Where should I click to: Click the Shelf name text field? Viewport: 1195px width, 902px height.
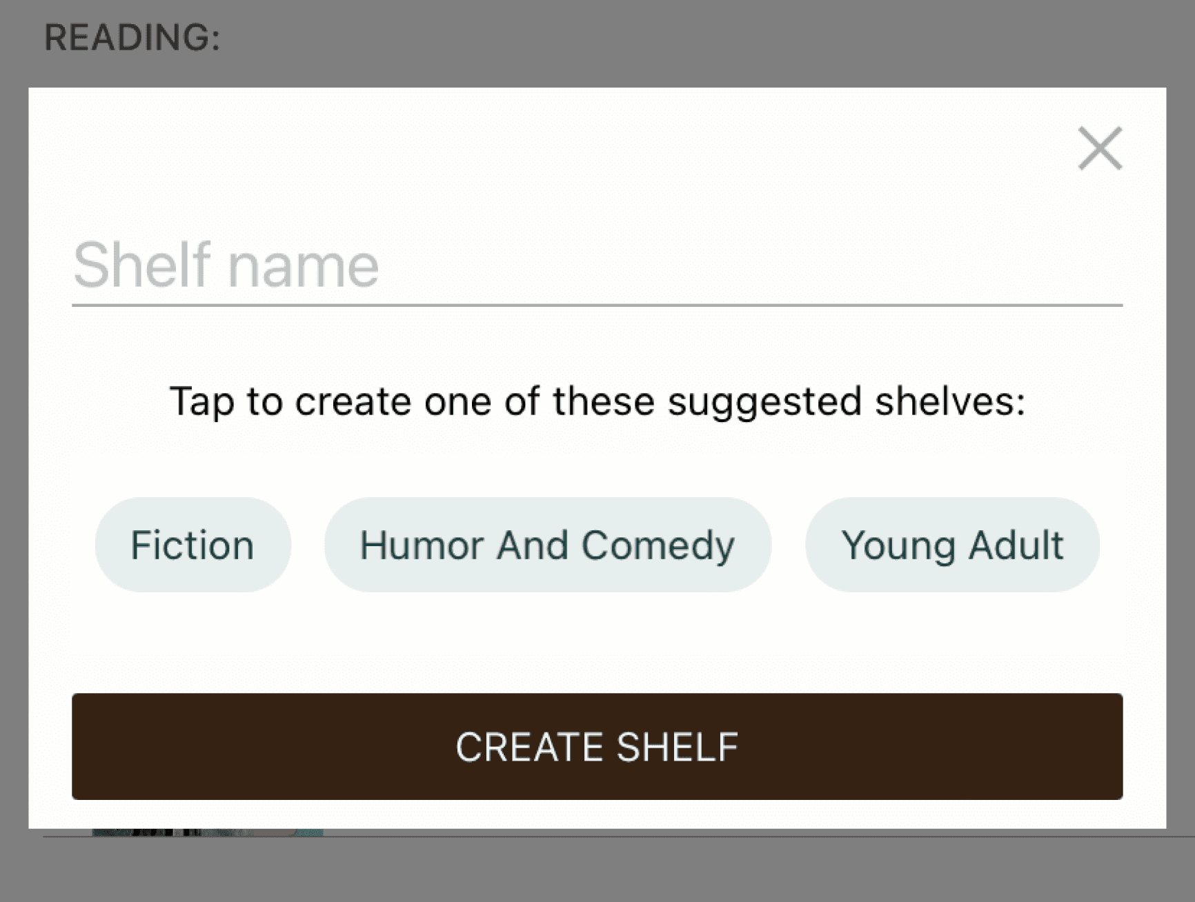(597, 265)
